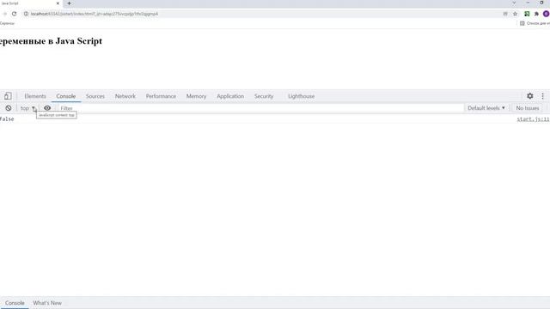The image size is (550, 309).
Task: Open the translate page icon
Action: pyautogui.click(x=505, y=14)
